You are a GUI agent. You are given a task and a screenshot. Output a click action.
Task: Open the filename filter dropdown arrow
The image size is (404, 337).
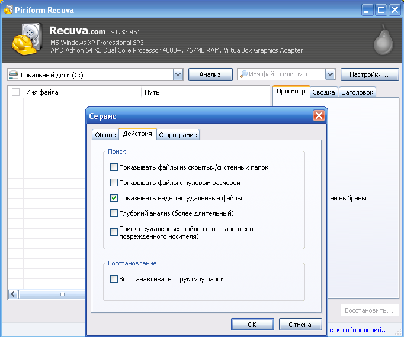331,74
